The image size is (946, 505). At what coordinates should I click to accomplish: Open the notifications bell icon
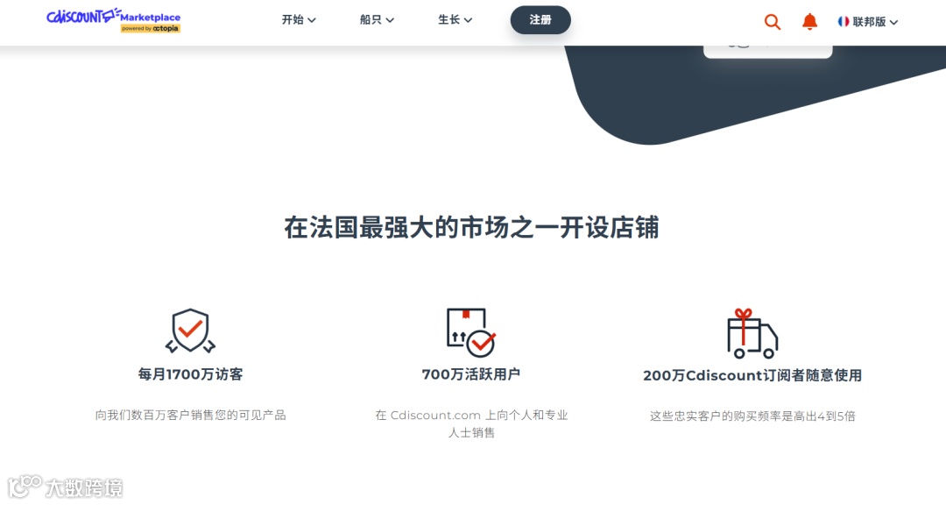809,22
